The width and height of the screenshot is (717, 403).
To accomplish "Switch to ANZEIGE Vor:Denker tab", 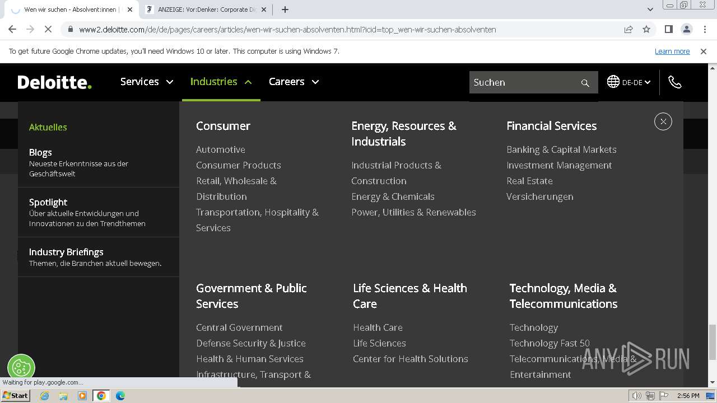I will coord(205,10).
